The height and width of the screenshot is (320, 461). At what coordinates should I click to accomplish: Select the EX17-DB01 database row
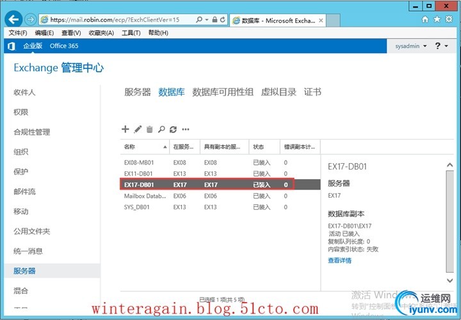pyautogui.click(x=220, y=184)
